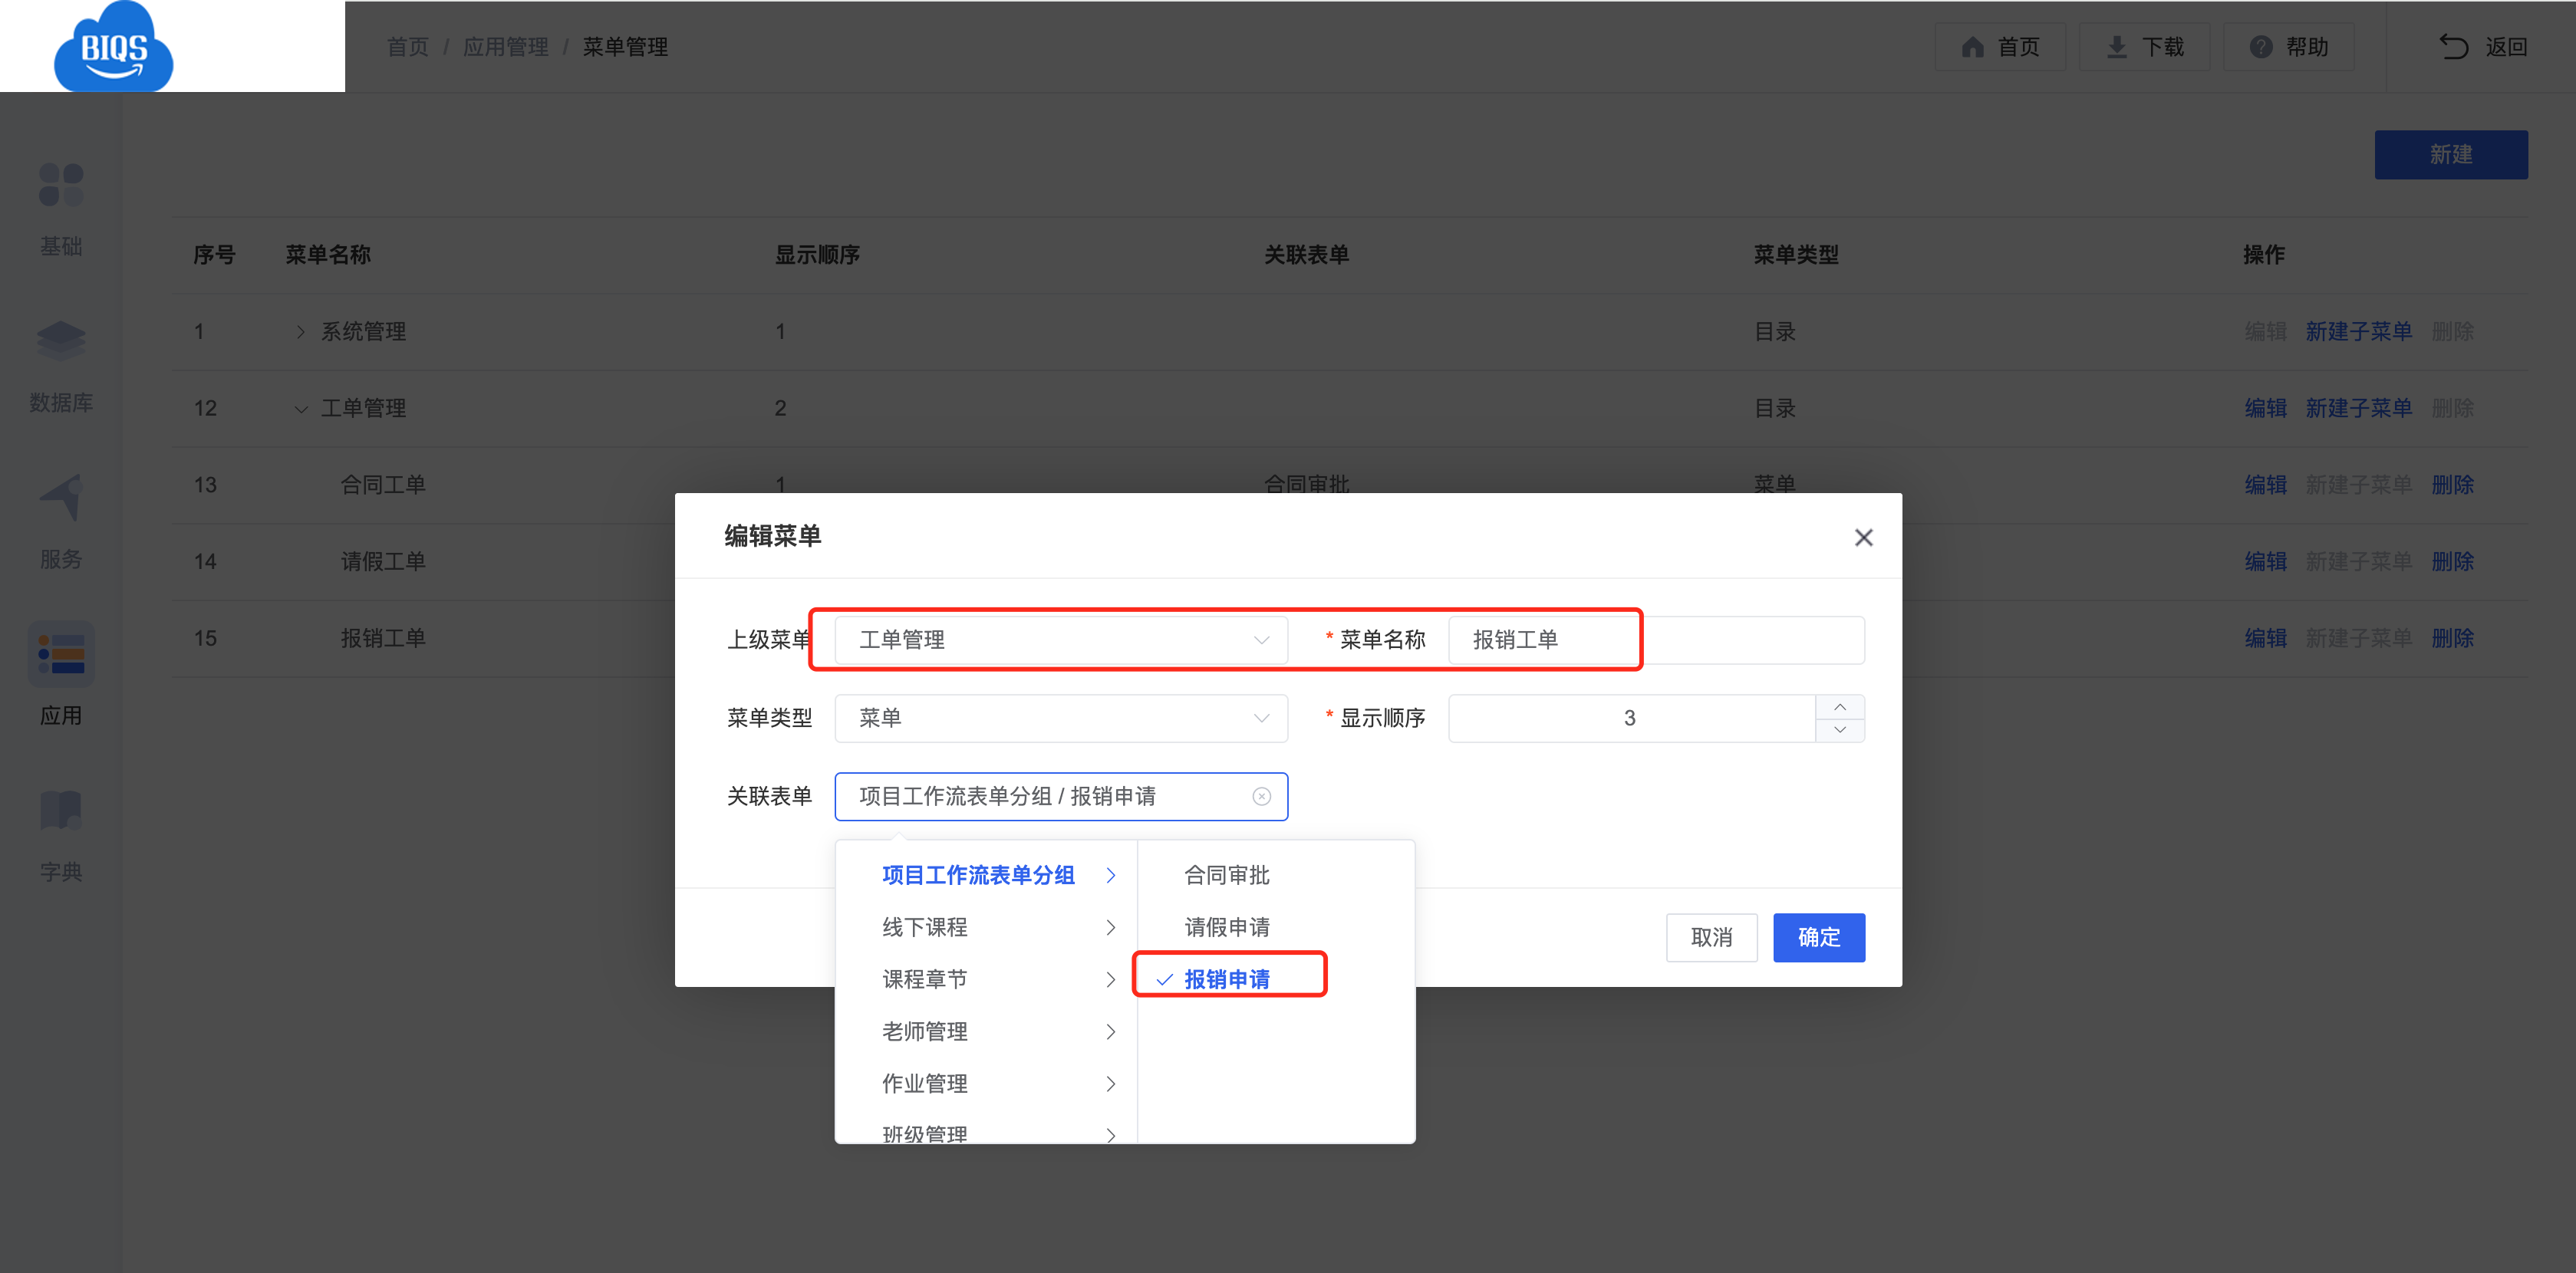Click the 下载 download button

[2144, 47]
